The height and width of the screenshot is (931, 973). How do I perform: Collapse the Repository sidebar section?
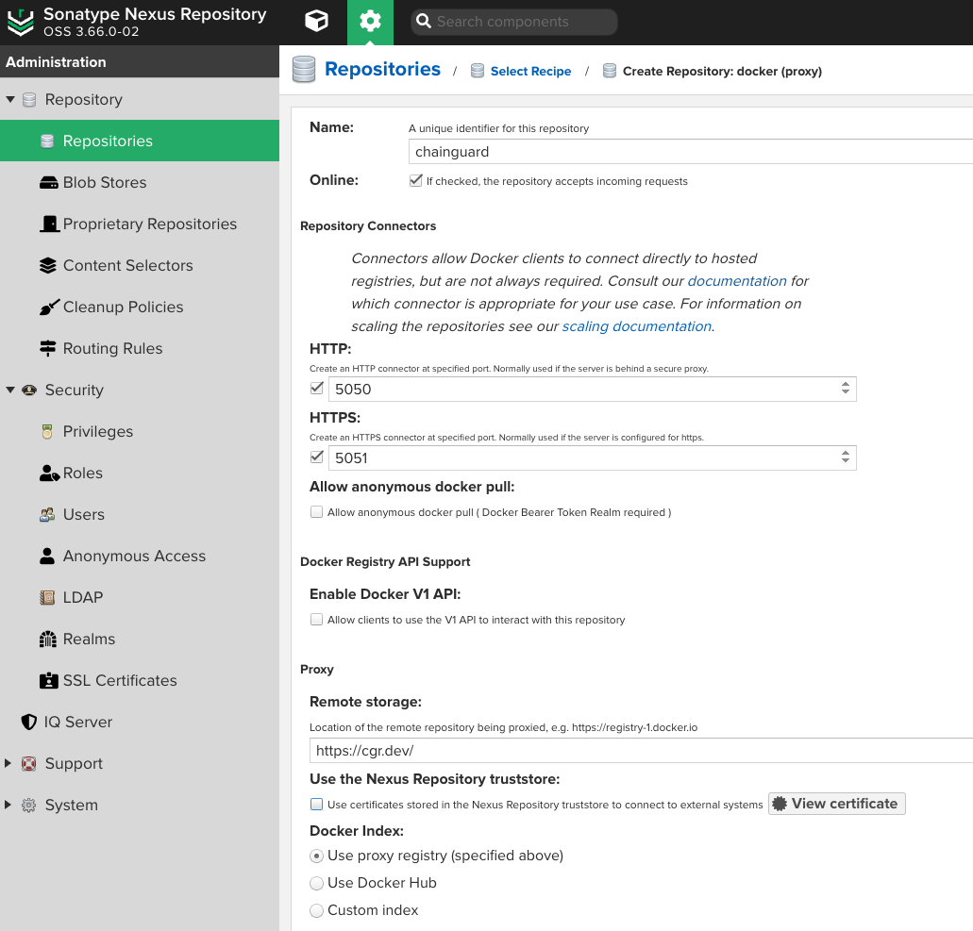[10, 98]
